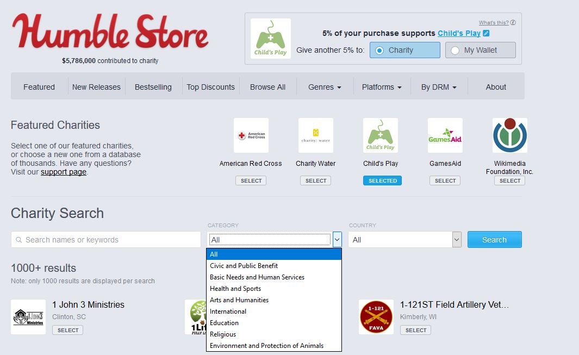
Task: Click the Charity Water logo
Action: (315, 135)
